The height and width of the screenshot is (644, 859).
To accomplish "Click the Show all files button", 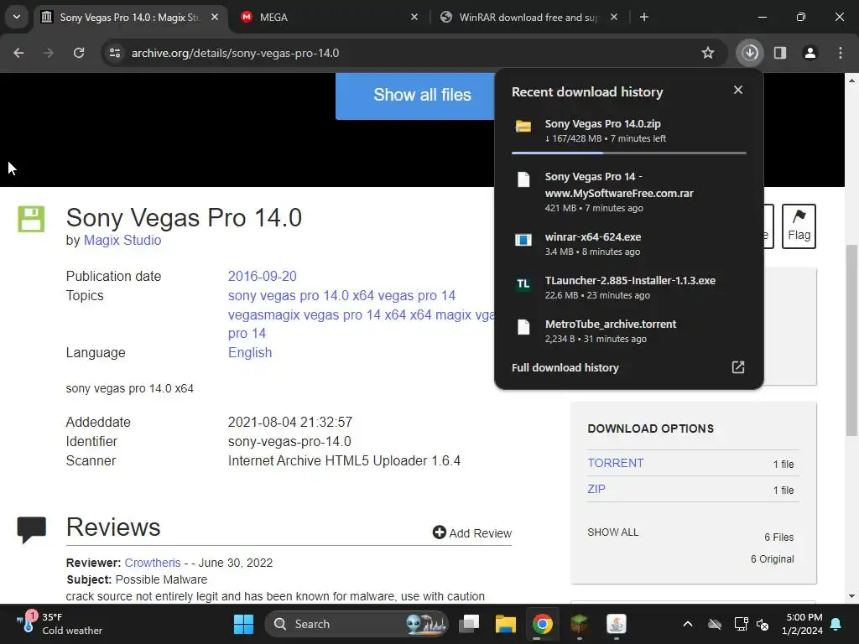I will click(x=414, y=96).
